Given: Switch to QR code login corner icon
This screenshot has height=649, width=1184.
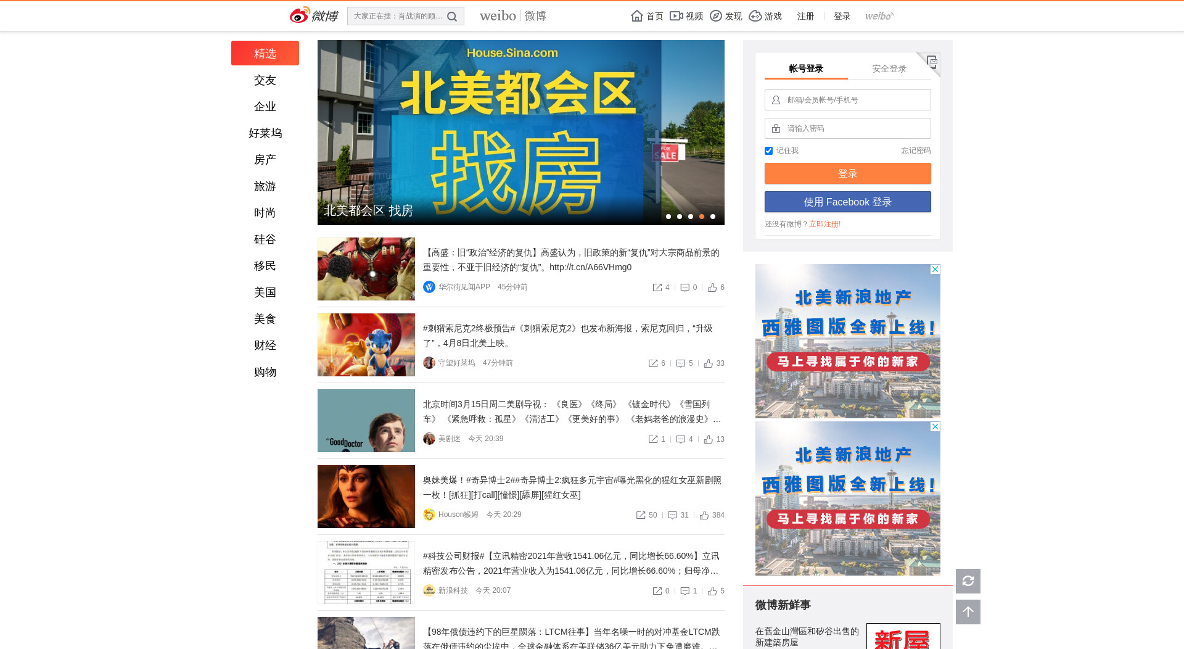Looking at the screenshot, I should click(931, 62).
